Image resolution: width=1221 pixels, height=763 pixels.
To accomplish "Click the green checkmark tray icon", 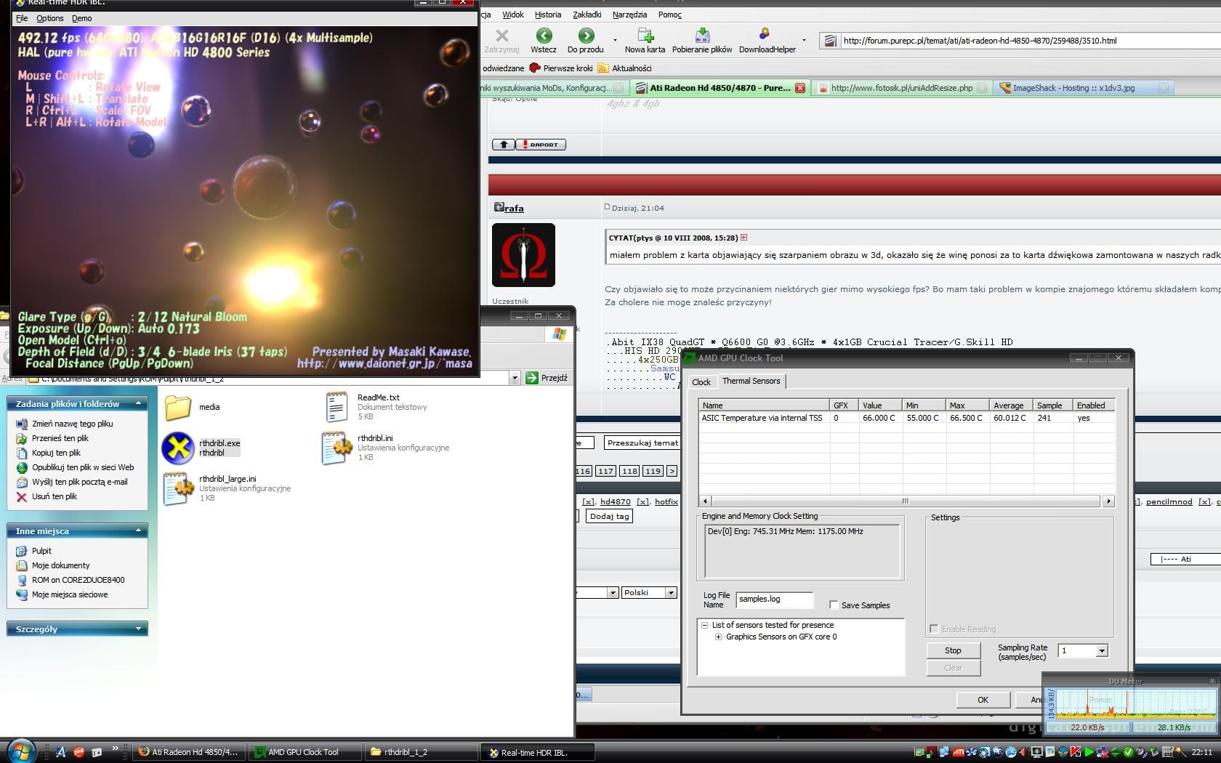I will 1128,752.
